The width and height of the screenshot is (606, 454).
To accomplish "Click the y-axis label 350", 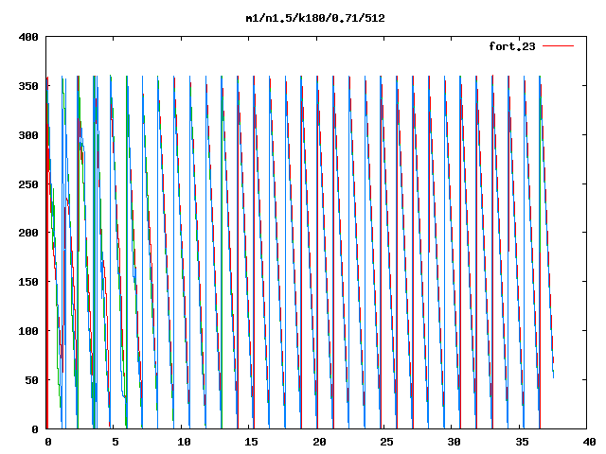I will [28, 86].
